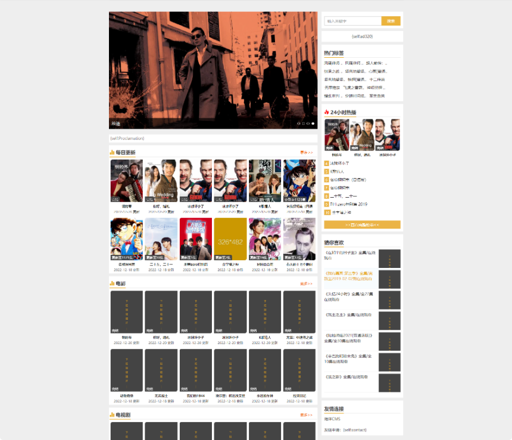Open Wedding poster in 每日更新 section
This screenshot has height=440, width=512.
161,180
